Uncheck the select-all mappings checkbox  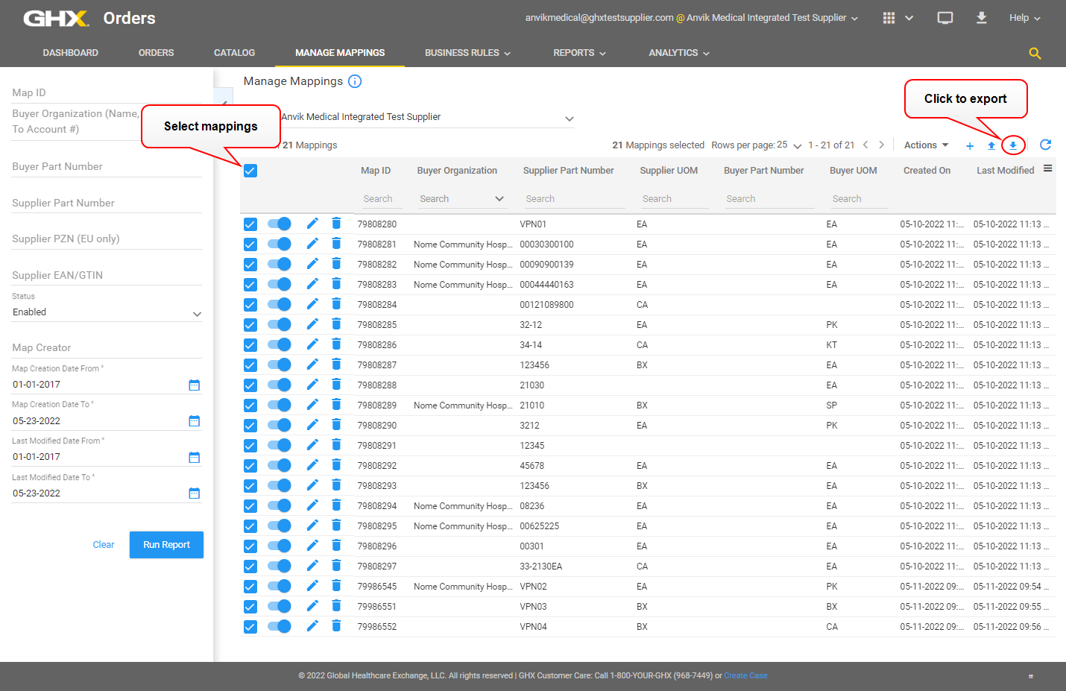pyautogui.click(x=250, y=171)
